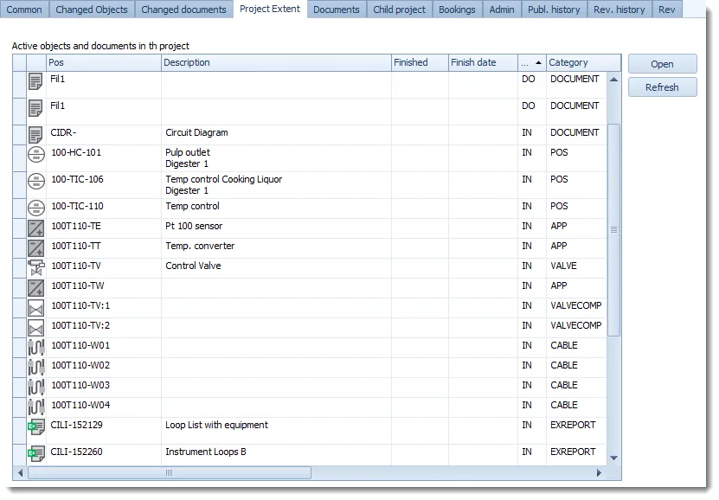
Task: Click the control valve icon for 100T110-TV
Action: [36, 267]
